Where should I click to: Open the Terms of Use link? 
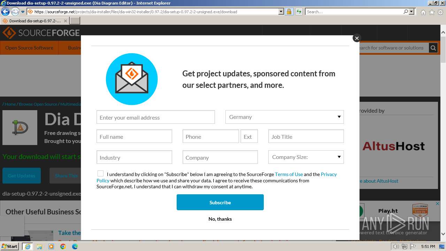289,174
